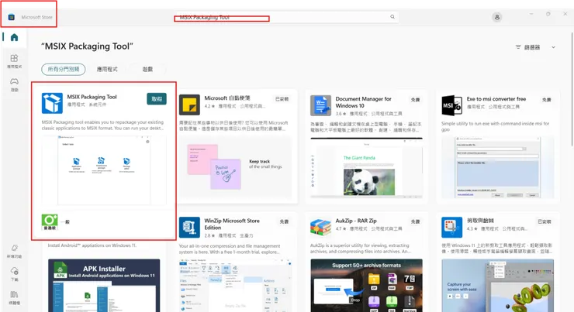This screenshot has width=574, height=312.
Task: Click the Document Manager app icon
Action: coord(320,105)
